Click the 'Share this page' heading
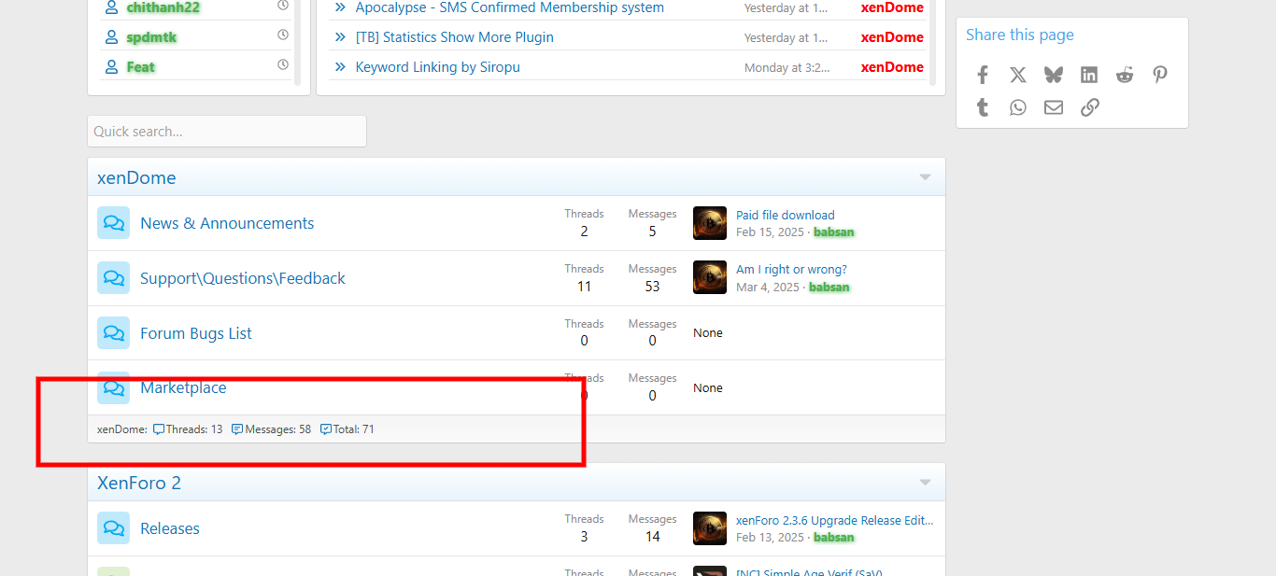Image resolution: width=1276 pixels, height=576 pixels. (x=1019, y=35)
